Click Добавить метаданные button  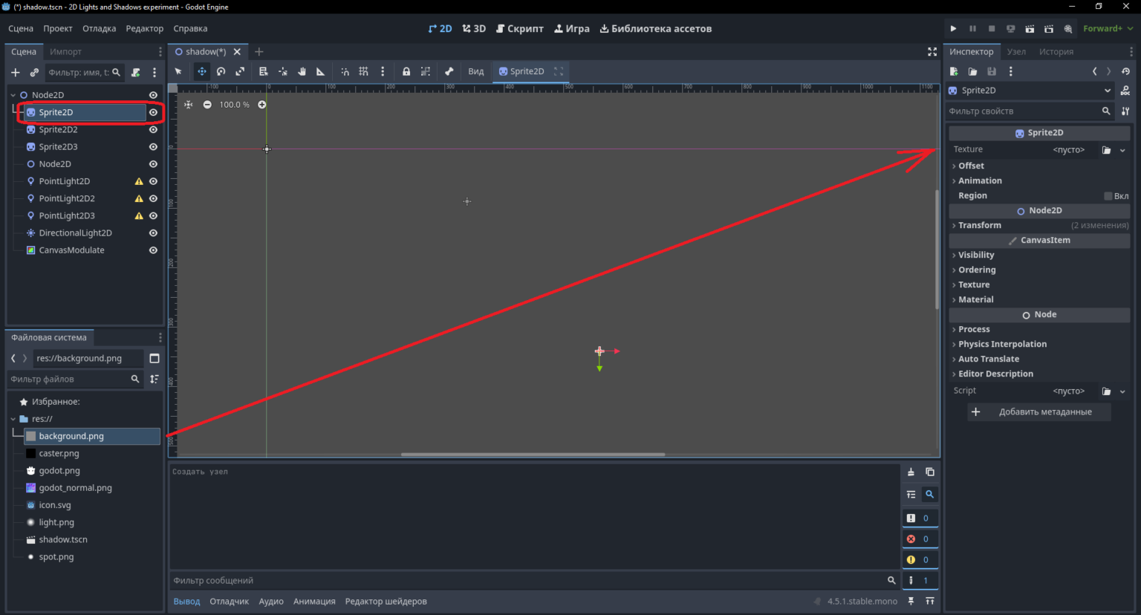pyautogui.click(x=1039, y=411)
